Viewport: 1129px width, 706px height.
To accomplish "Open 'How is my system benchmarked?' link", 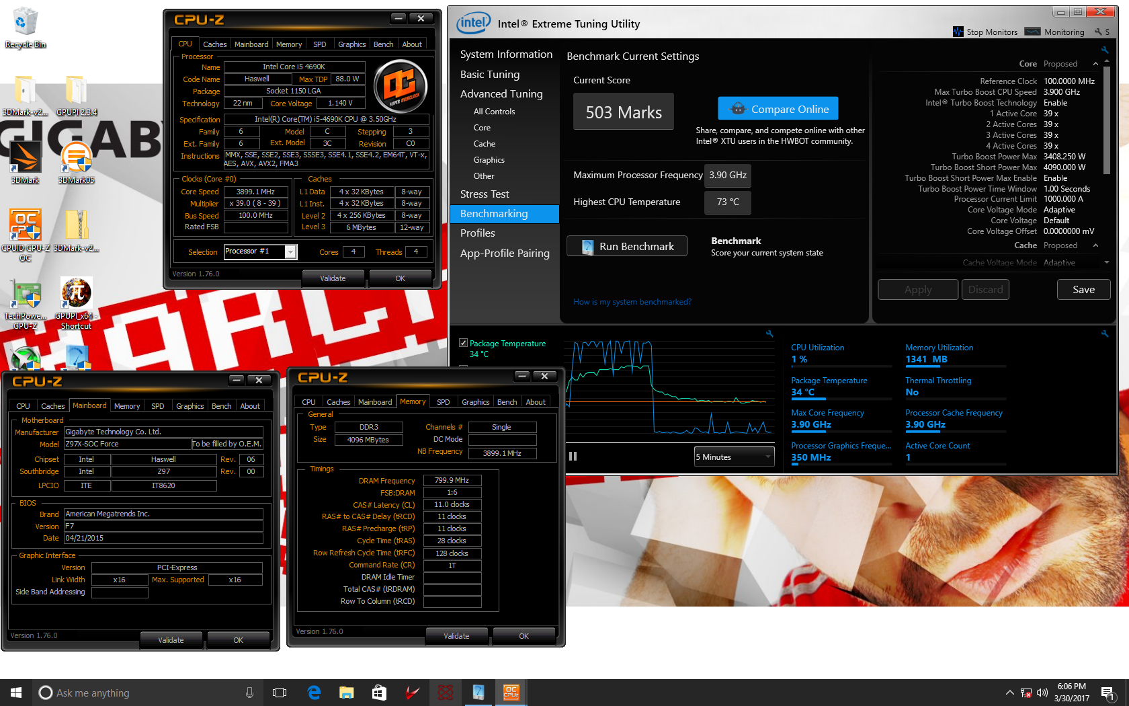I will pos(632,302).
